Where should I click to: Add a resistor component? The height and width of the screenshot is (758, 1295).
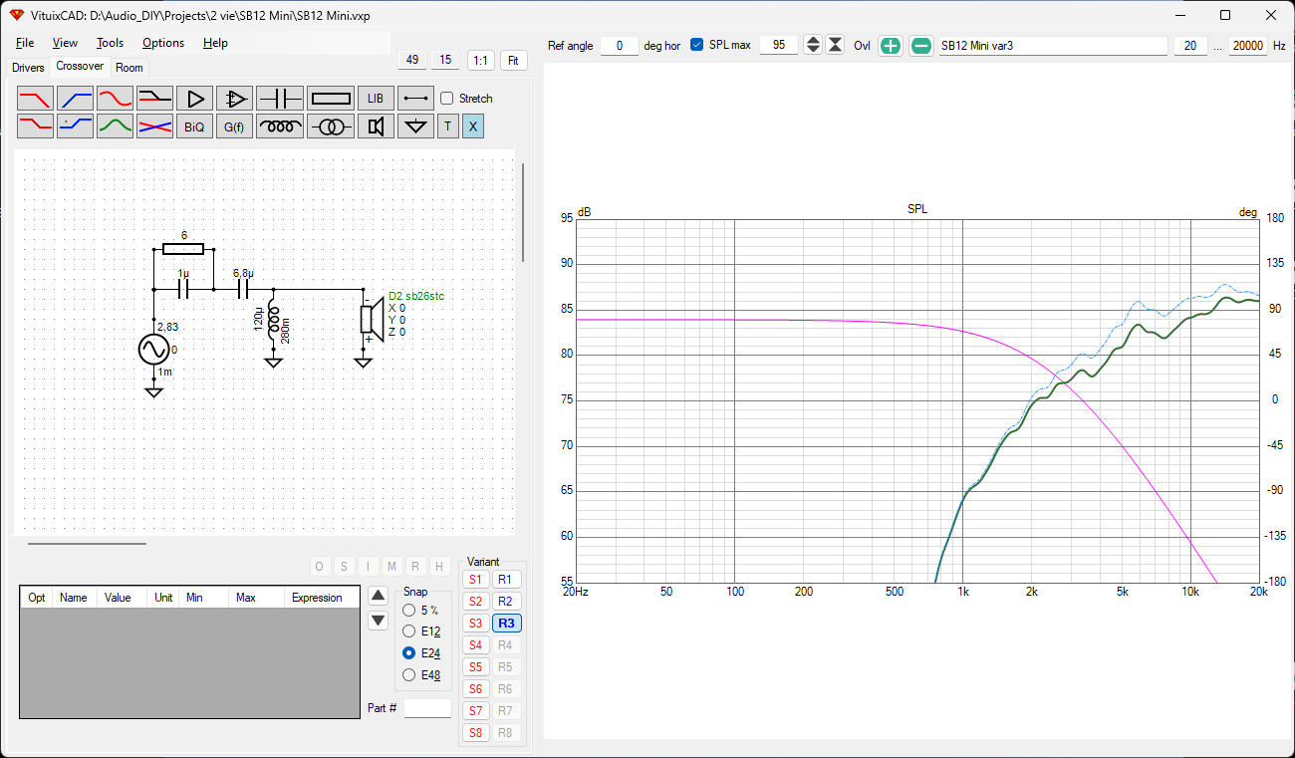point(331,99)
